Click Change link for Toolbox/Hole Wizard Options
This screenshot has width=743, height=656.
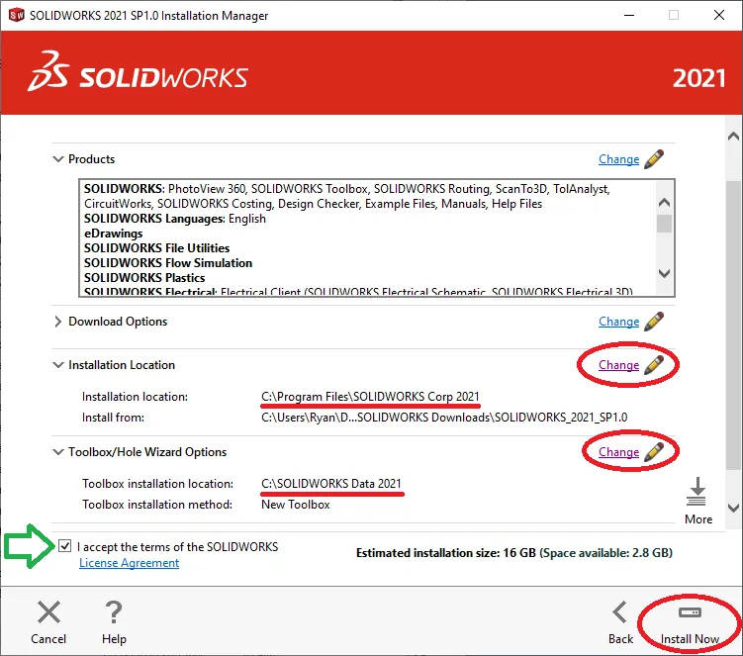point(619,452)
